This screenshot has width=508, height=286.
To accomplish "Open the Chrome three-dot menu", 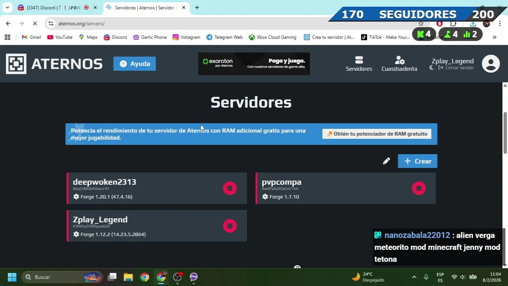I will [x=500, y=23].
